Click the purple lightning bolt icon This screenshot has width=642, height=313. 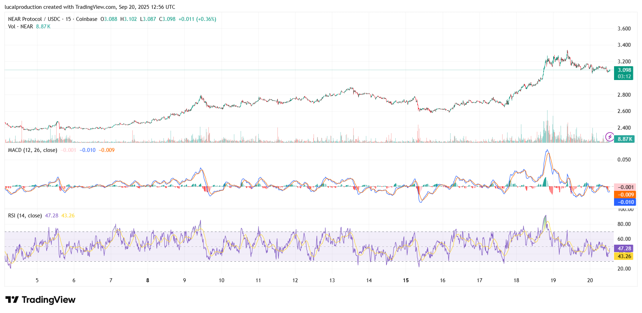(609, 137)
